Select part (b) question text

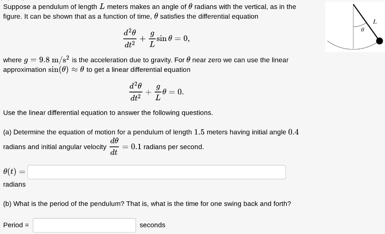tap(147, 204)
